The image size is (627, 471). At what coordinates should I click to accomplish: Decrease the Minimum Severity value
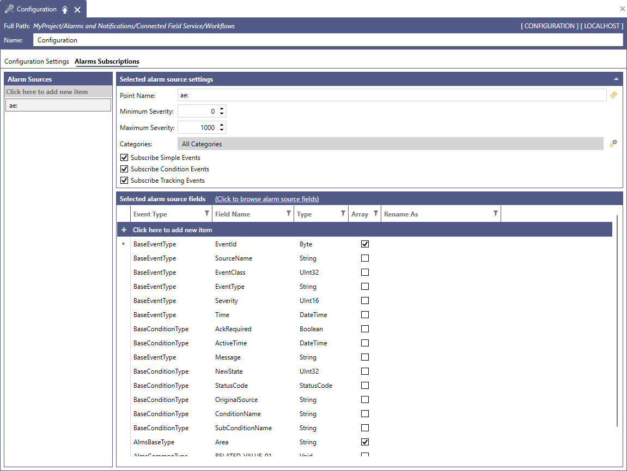[222, 114]
